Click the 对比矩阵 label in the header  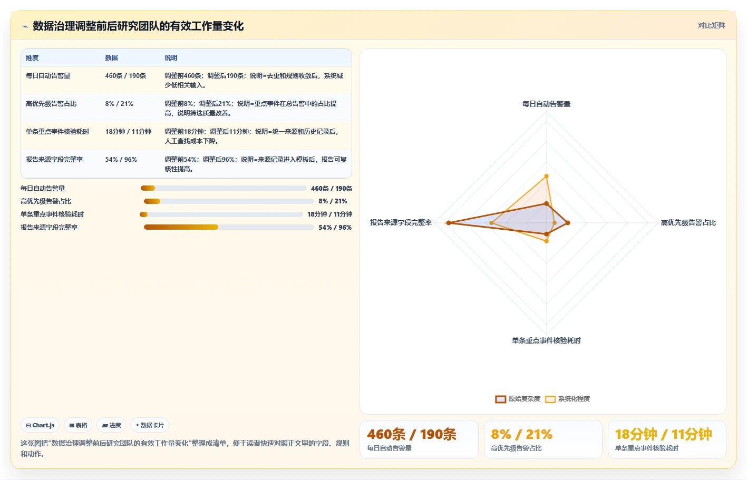point(711,25)
